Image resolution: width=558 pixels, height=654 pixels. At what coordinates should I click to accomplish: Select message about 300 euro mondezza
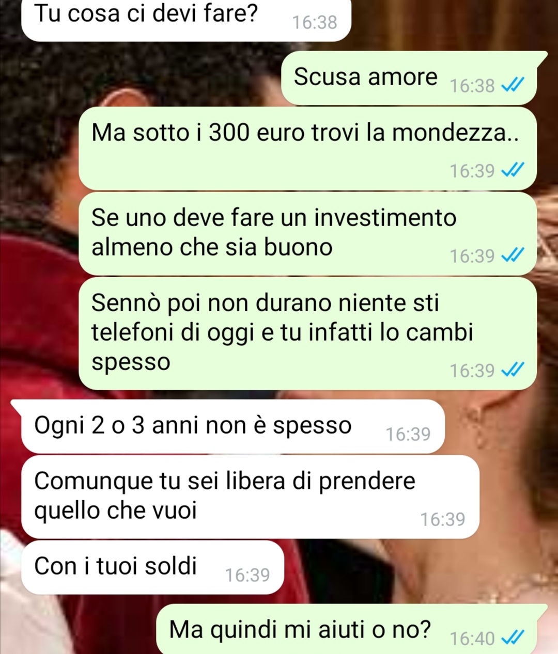(308, 149)
